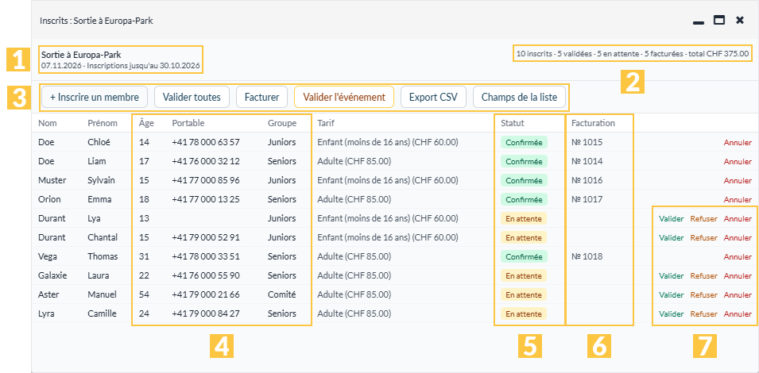The height and width of the screenshot is (373, 759).
Task: Click the name 'Galaxie' in the table
Action: [52, 275]
